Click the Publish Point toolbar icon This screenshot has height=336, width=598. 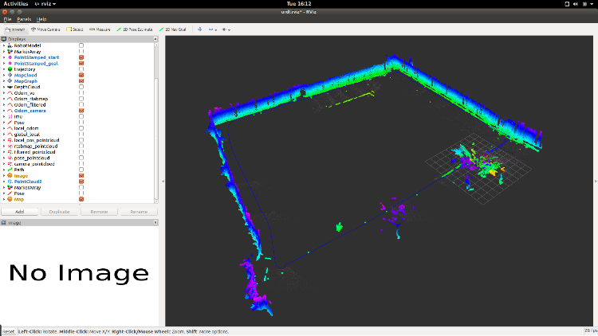199,29
